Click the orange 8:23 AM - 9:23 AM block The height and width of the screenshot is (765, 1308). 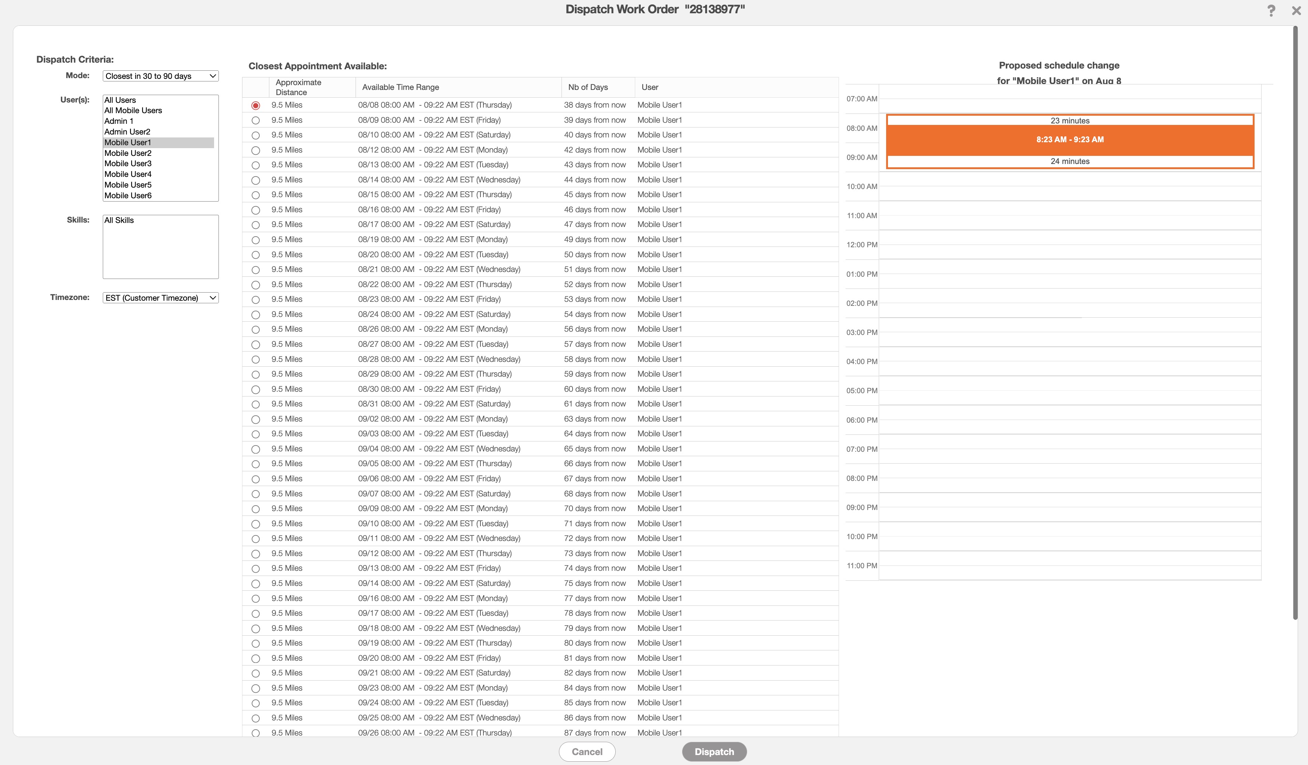[x=1070, y=140]
